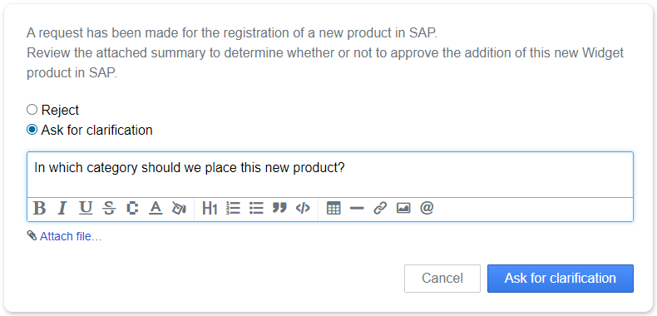Toggle bold formatting in editor toolbar
Image resolution: width=657 pixels, height=316 pixels.
click(x=39, y=208)
